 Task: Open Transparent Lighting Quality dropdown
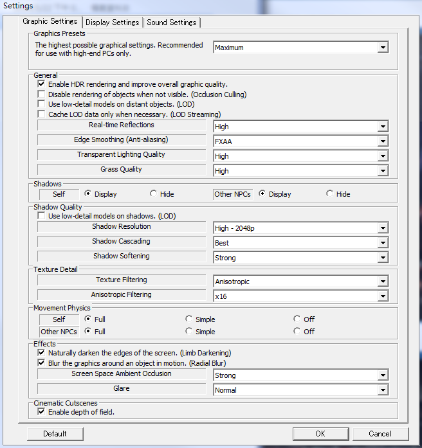[x=301, y=156]
